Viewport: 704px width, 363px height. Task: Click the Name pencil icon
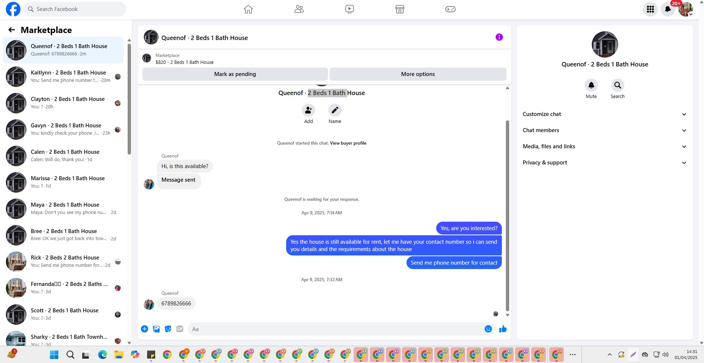(x=335, y=110)
